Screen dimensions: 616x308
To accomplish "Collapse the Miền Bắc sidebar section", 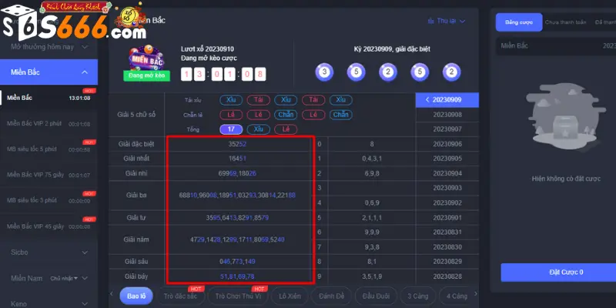I will (84, 72).
